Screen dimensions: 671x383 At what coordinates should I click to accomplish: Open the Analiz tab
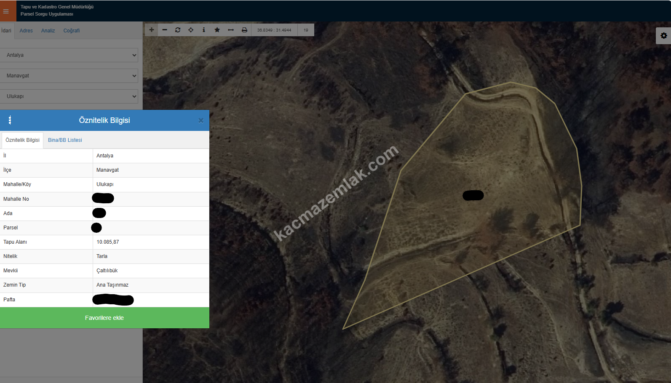click(x=48, y=31)
